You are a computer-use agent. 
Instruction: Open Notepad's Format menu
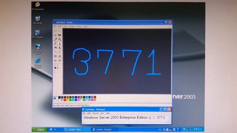click(96, 113)
